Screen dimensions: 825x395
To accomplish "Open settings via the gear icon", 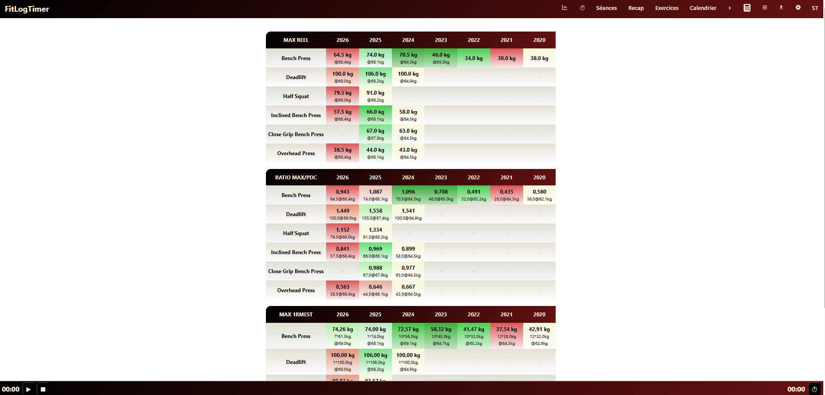I will coord(798,8).
